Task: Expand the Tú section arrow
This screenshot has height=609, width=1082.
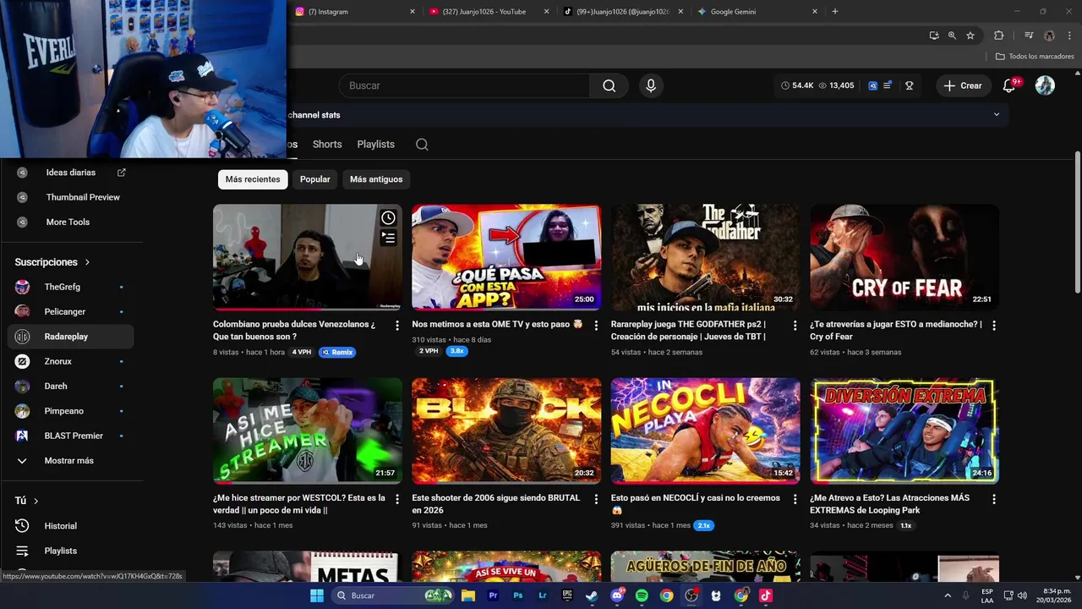Action: click(x=36, y=501)
